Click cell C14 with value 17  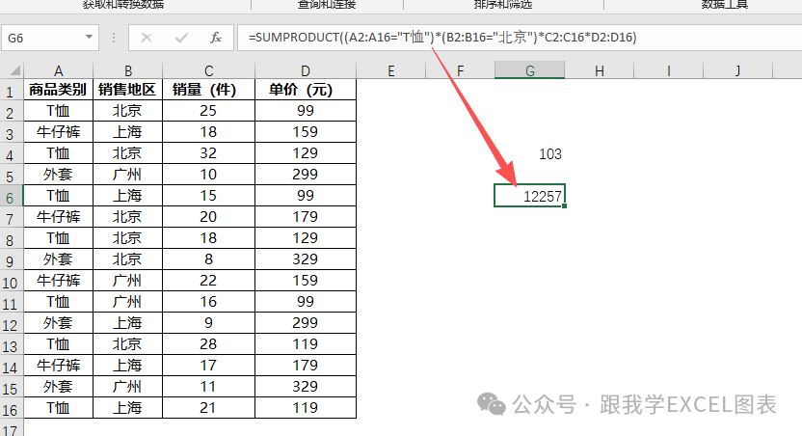point(208,366)
